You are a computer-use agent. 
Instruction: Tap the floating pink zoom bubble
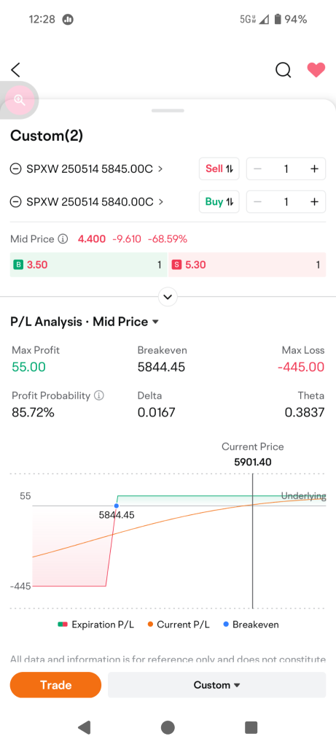point(19,99)
